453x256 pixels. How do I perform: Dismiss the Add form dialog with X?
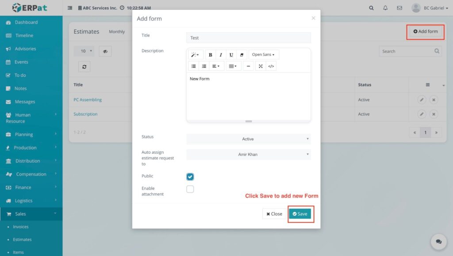pyautogui.click(x=314, y=18)
